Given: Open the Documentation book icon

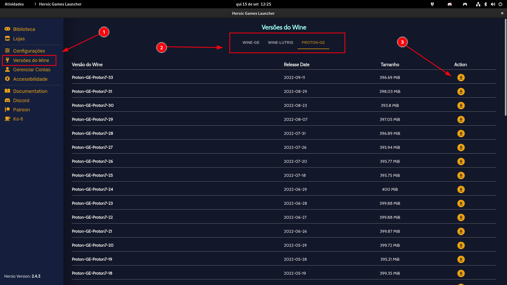Looking at the screenshot, I should [x=7, y=91].
